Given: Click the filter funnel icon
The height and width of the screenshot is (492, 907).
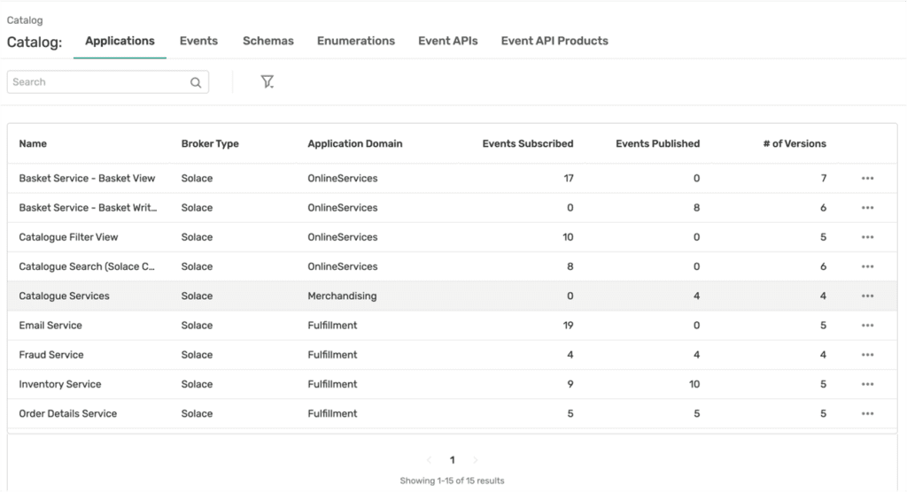Looking at the screenshot, I should (267, 81).
